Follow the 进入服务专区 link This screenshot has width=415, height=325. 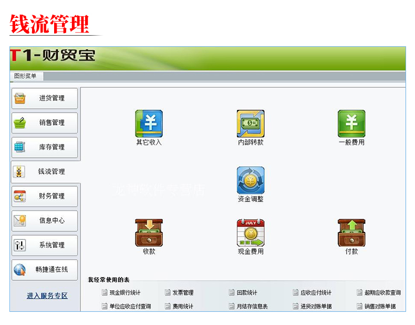[x=47, y=296]
